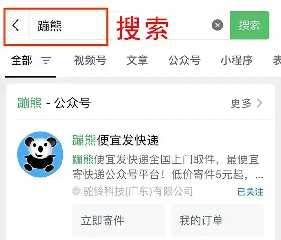Focus the search field containing 蹦熊
The height and width of the screenshot is (240, 281).
click(129, 25)
